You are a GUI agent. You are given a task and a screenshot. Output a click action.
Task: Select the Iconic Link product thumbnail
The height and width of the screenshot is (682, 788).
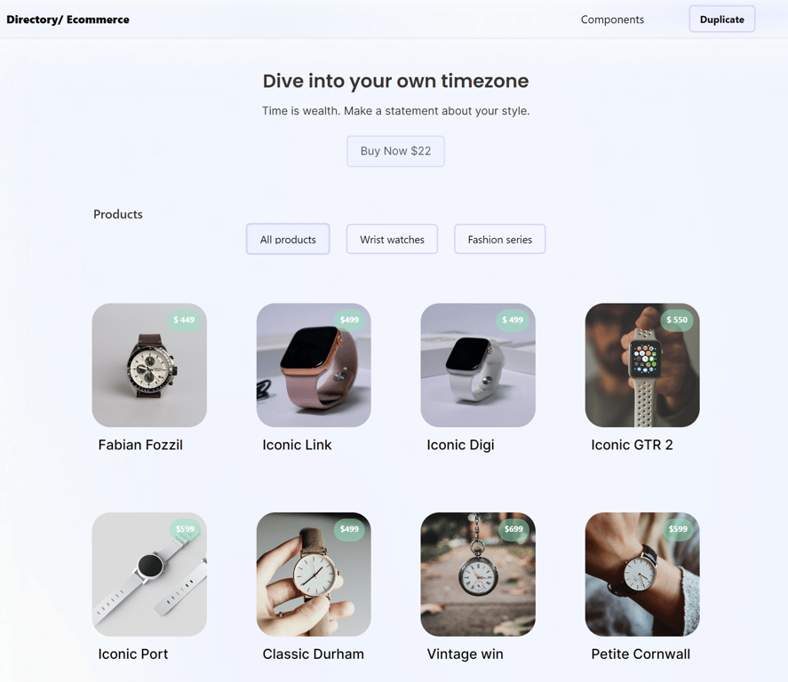pos(314,365)
